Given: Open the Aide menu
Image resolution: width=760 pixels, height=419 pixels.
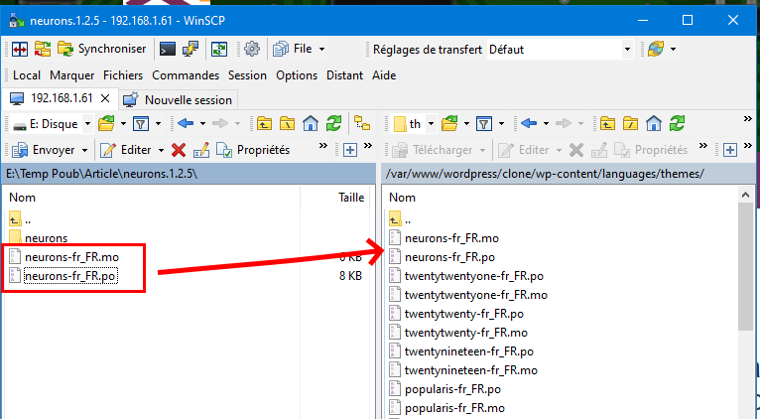Looking at the screenshot, I should (384, 75).
